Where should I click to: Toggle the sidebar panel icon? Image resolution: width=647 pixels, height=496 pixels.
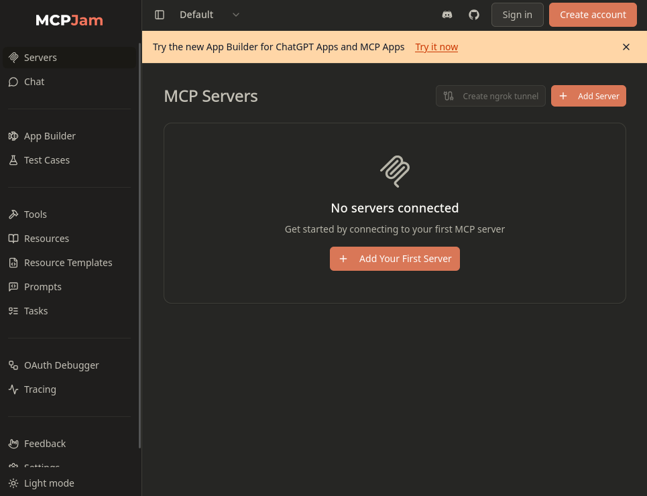[160, 15]
